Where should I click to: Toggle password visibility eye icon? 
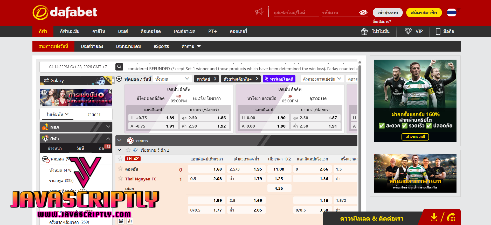(363, 12)
